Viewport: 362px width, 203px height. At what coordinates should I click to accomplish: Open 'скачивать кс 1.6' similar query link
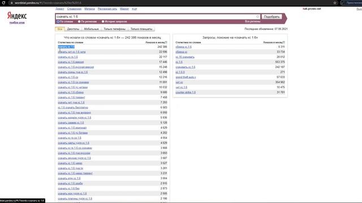coord(186,67)
